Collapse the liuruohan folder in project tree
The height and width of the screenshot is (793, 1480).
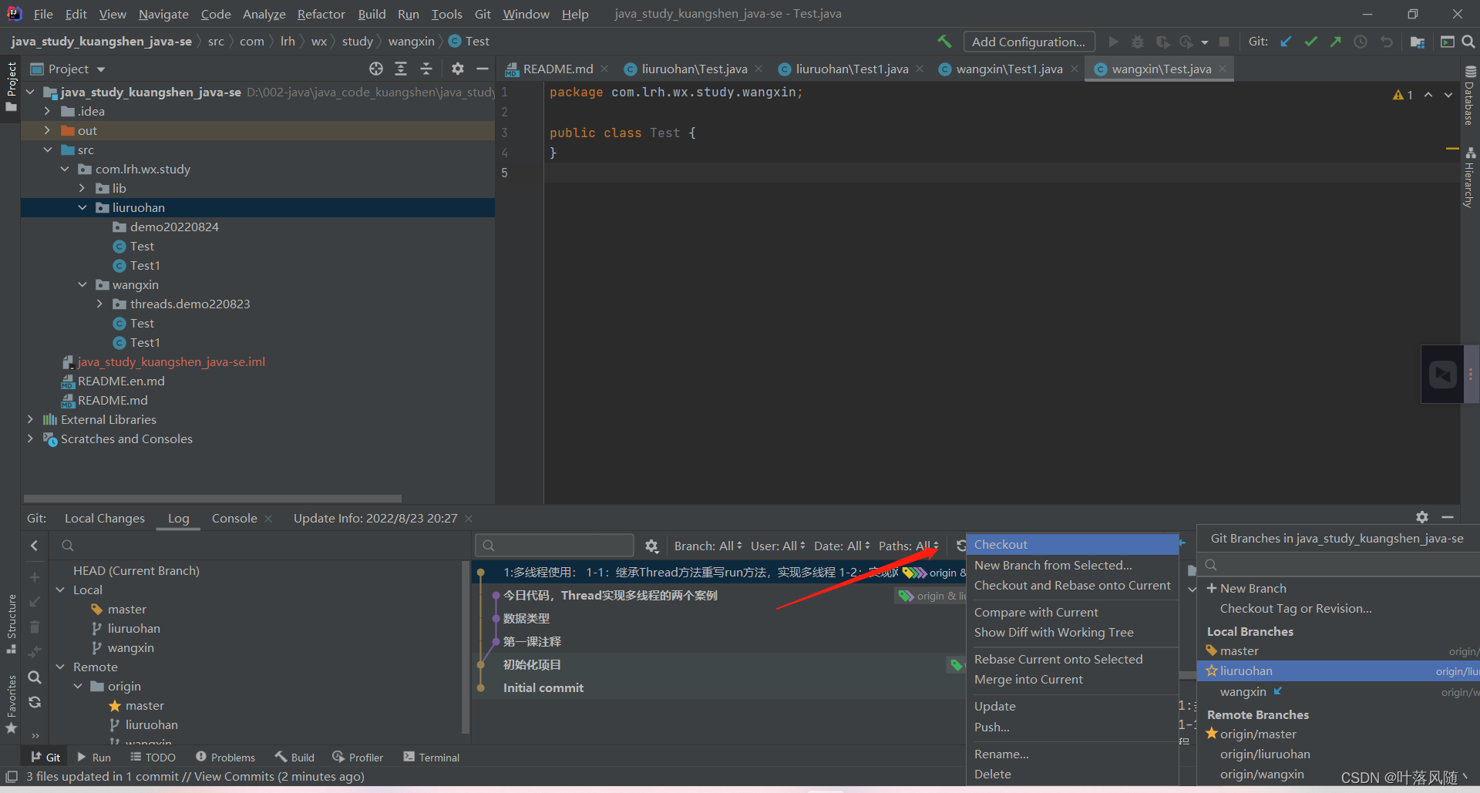tap(82, 207)
